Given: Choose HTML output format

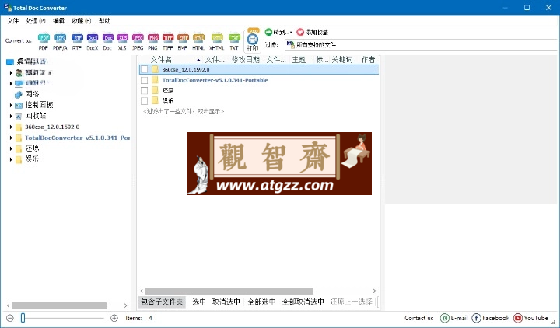Looking at the screenshot, I should pos(198,38).
